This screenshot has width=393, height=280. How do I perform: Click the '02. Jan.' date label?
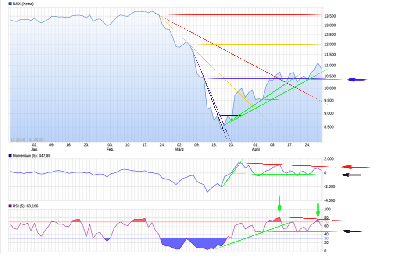coord(35,147)
